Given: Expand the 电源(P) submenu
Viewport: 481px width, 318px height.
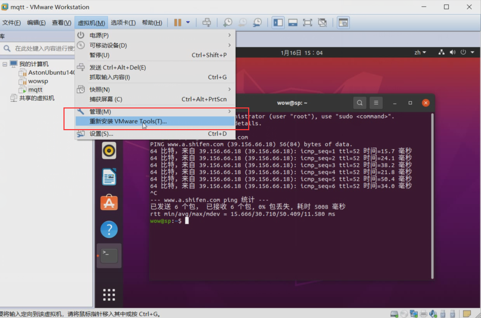Looking at the screenshot, I should pyautogui.click(x=155, y=35).
